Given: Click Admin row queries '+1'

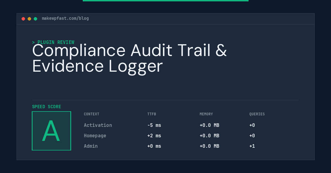Looking at the screenshot, I should (x=252, y=146).
